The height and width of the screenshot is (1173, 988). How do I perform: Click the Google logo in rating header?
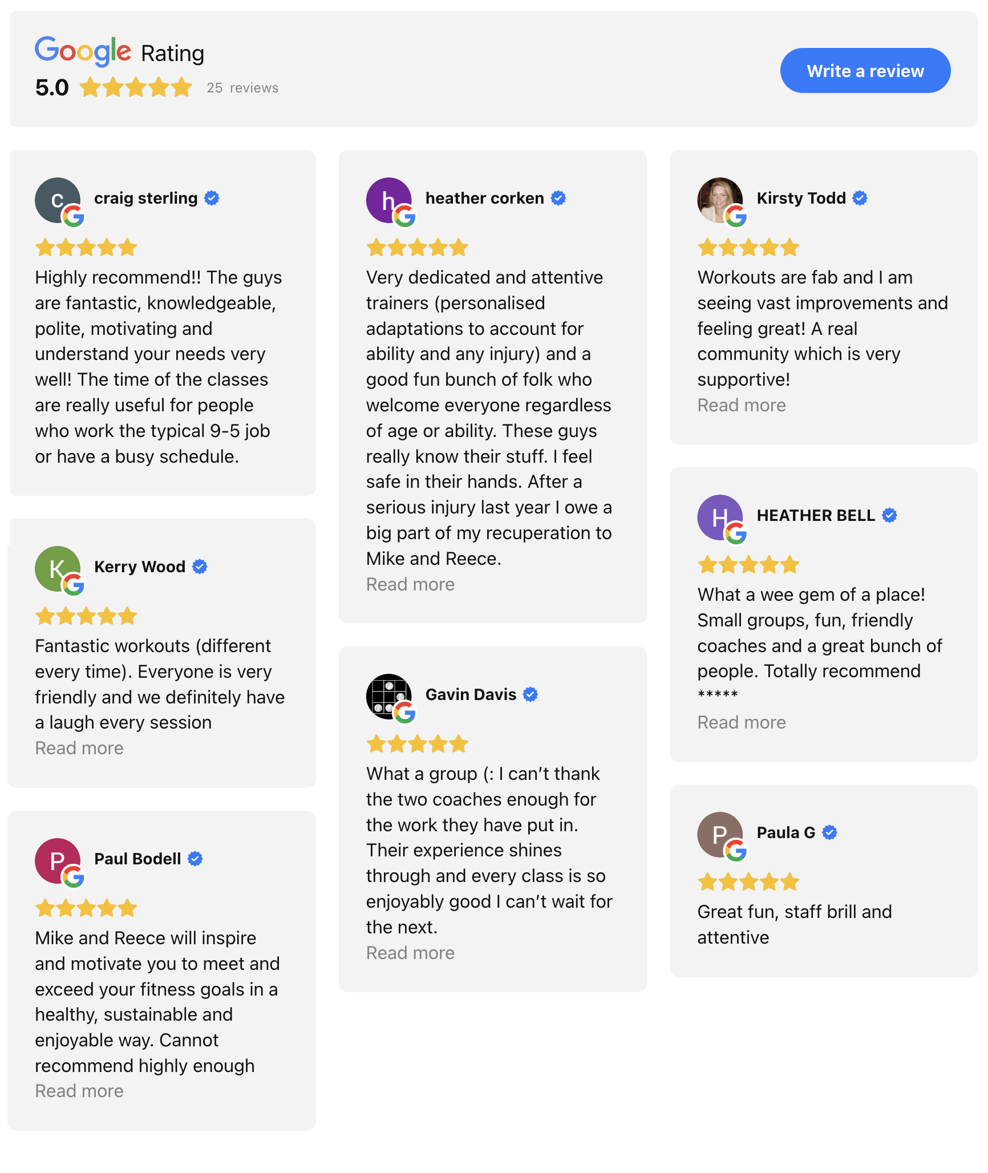pyautogui.click(x=83, y=51)
